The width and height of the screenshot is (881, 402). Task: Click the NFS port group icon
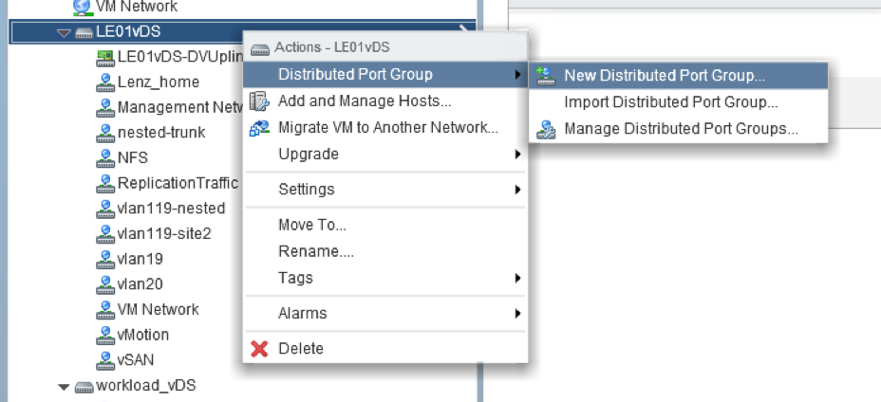pyautogui.click(x=105, y=157)
